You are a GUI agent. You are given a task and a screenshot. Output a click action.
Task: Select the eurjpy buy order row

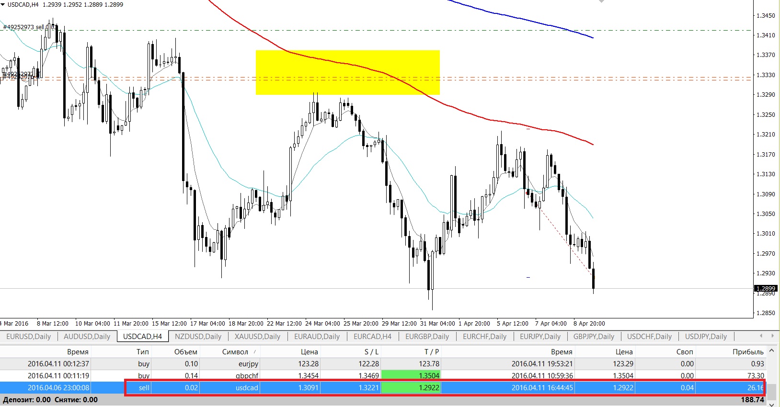tap(383, 363)
